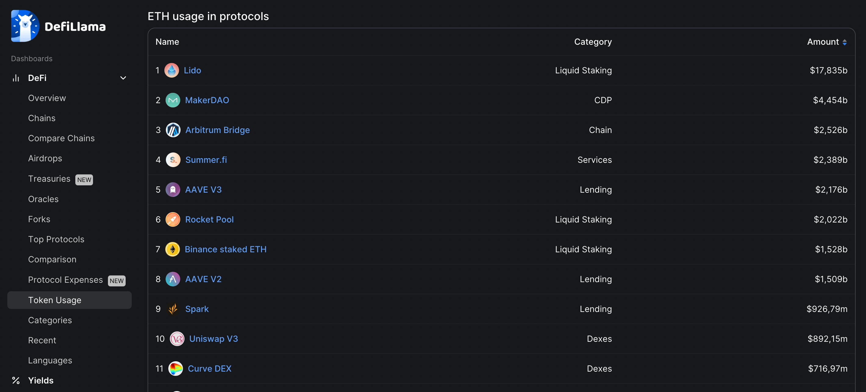Screen dimensions: 866x392
Task: Click the Binance staked ETH icon
Action: click(173, 250)
